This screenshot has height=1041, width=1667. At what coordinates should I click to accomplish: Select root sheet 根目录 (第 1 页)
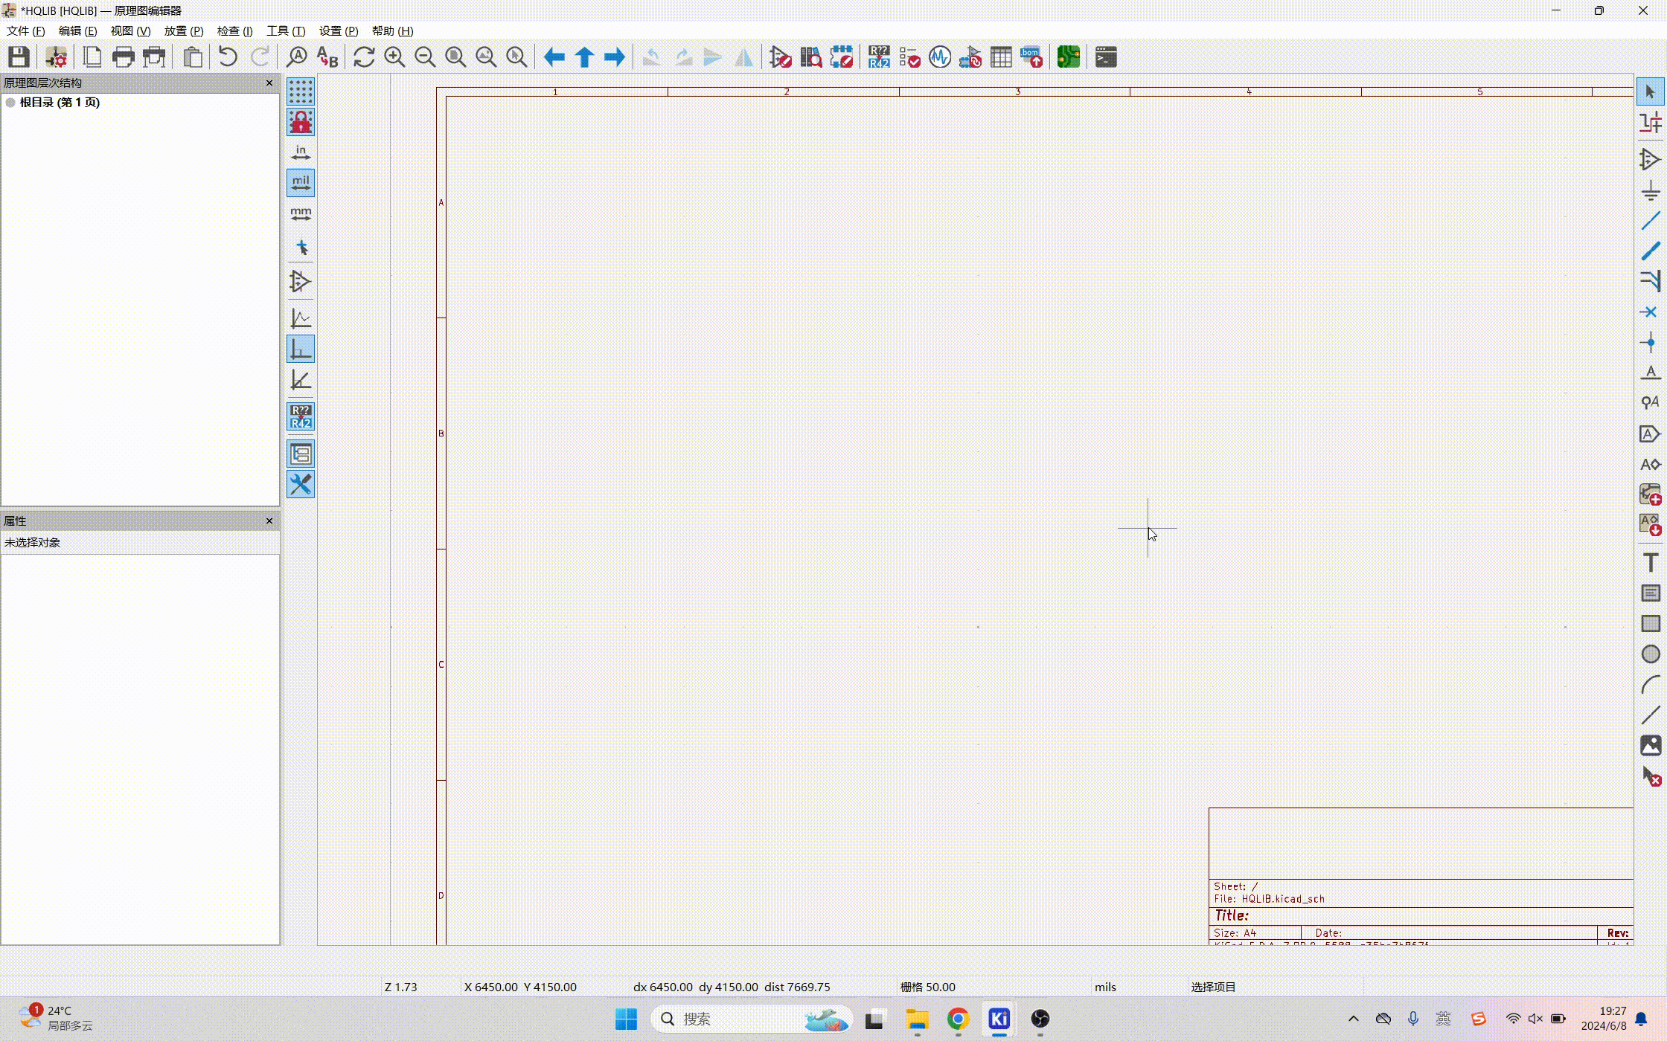coord(60,103)
